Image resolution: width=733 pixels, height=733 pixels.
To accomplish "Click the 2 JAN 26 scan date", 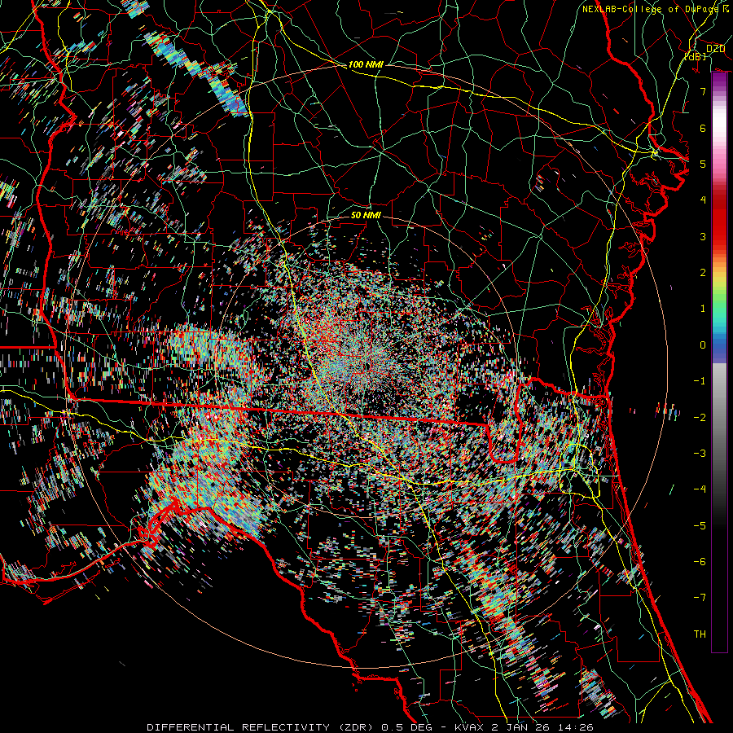I will point(520,727).
